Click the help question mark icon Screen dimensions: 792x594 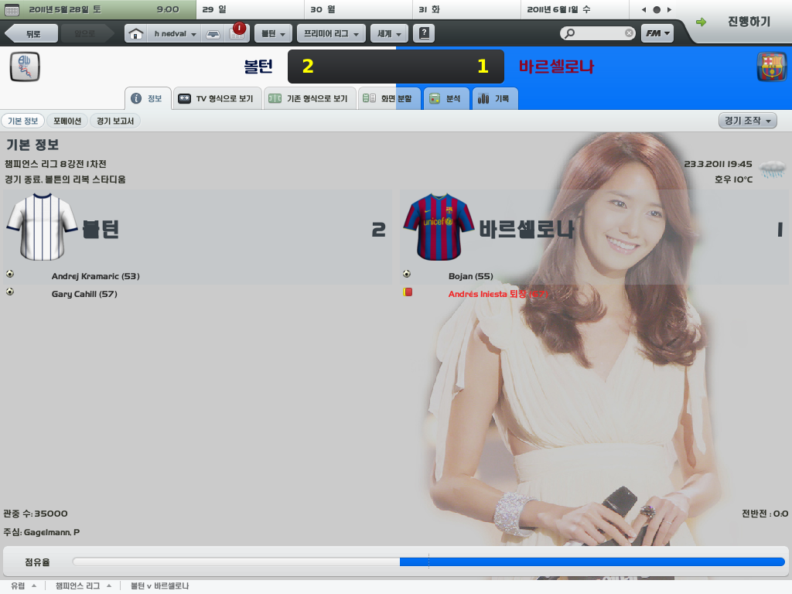pyautogui.click(x=424, y=34)
